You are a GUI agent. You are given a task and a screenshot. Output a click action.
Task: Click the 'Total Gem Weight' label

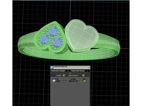pyautogui.click(x=58, y=71)
